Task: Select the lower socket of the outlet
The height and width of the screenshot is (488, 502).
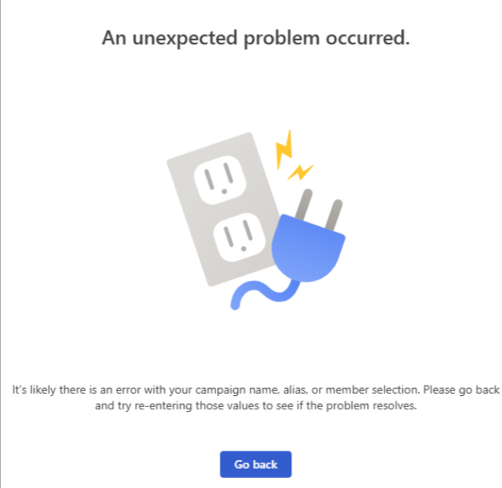Action: tap(240, 237)
